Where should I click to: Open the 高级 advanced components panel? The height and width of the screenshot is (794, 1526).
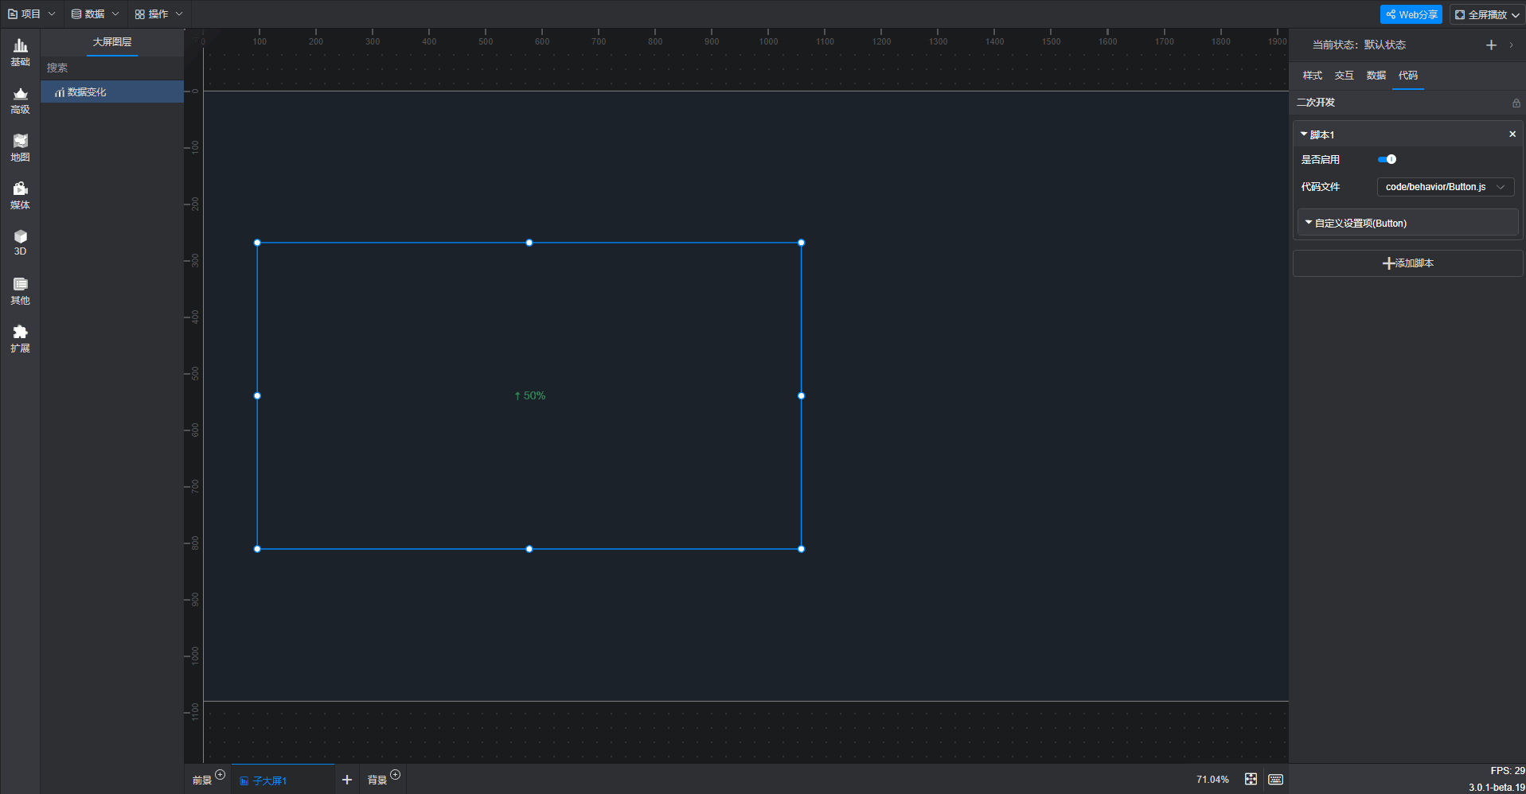click(20, 100)
